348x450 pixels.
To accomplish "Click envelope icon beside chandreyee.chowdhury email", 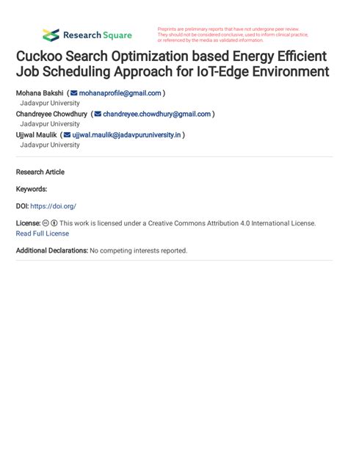I will (x=98, y=114).
